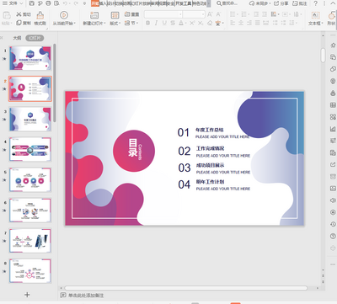Image resolution: width=337 pixels, height=304 pixels.
Task: Click the slide thumbnail panel vertical scrollbar
Action: tap(55, 83)
